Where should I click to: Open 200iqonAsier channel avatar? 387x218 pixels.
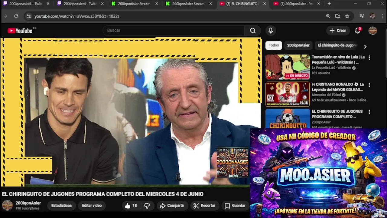(x=7, y=205)
